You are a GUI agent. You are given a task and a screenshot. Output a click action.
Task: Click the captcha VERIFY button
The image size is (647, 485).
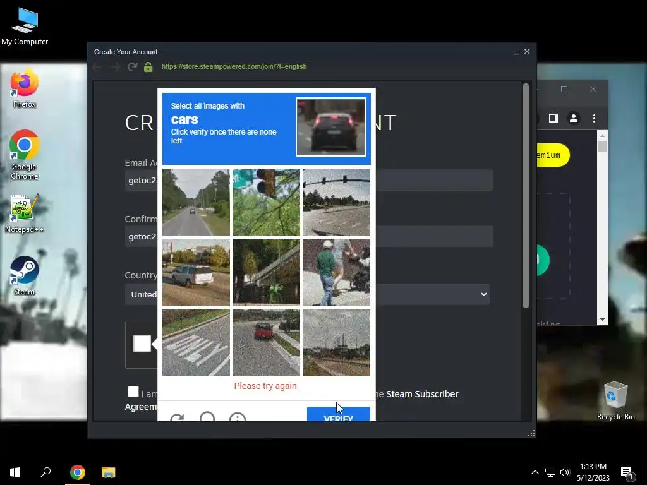339,414
